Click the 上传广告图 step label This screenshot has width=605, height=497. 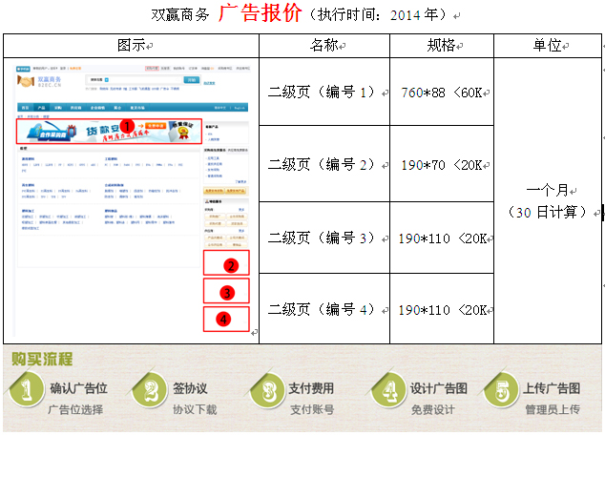pos(552,388)
